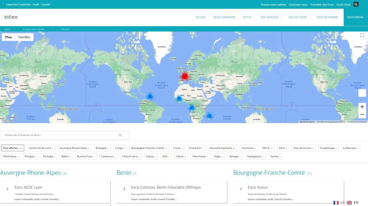
Task: Open Accès client link
Action: (x=343, y=4)
